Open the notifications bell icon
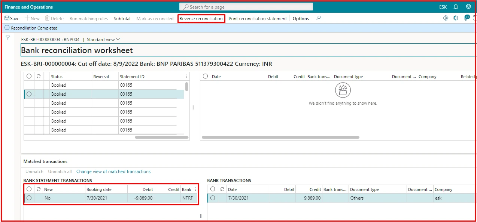This screenshot has height=222, width=477. [x=456, y=7]
